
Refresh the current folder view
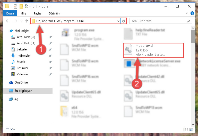124,21
